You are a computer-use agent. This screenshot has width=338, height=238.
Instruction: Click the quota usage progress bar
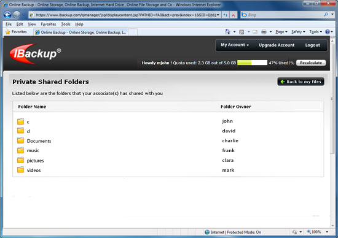(252, 63)
